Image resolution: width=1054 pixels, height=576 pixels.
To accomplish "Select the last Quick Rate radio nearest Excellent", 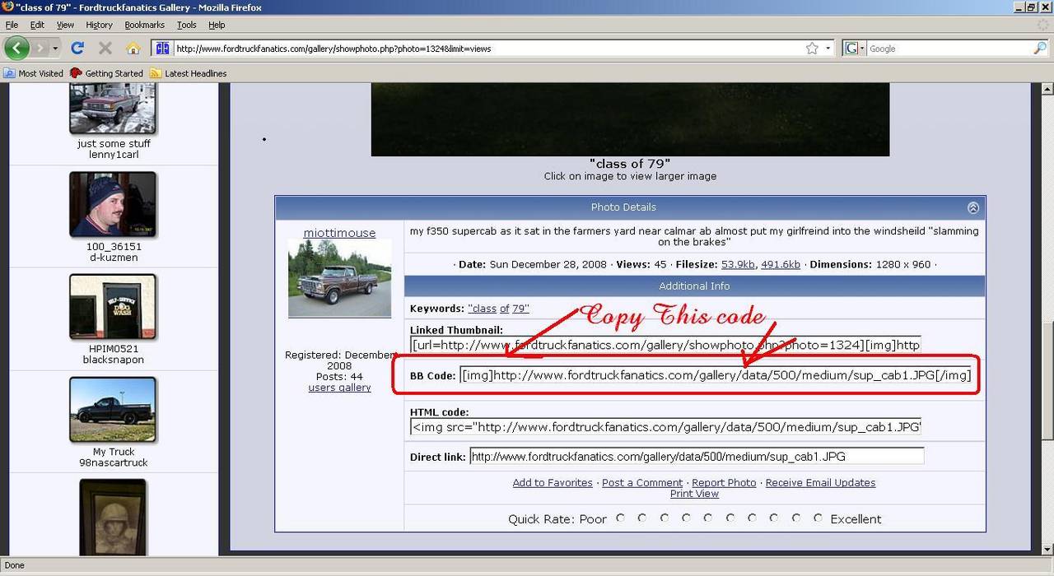I will pyautogui.click(x=818, y=518).
